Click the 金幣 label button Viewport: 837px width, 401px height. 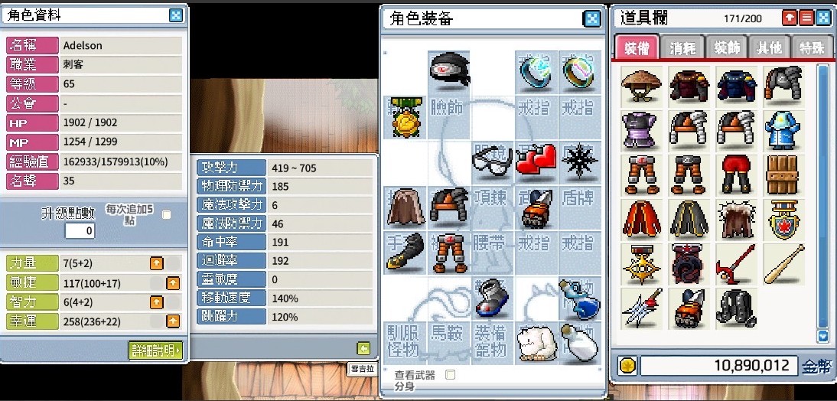(x=816, y=367)
